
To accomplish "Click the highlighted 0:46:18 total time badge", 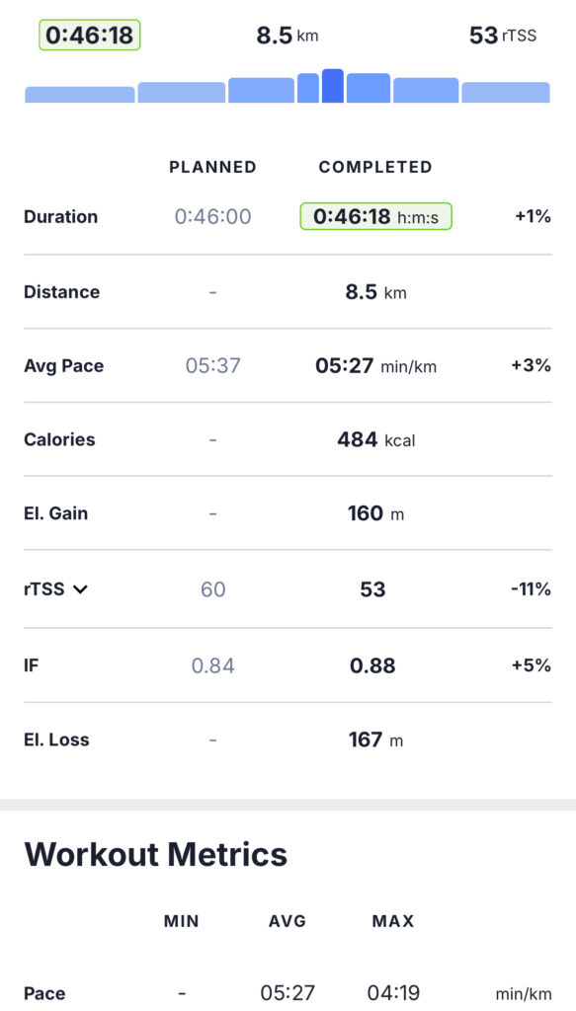I will (90, 35).
